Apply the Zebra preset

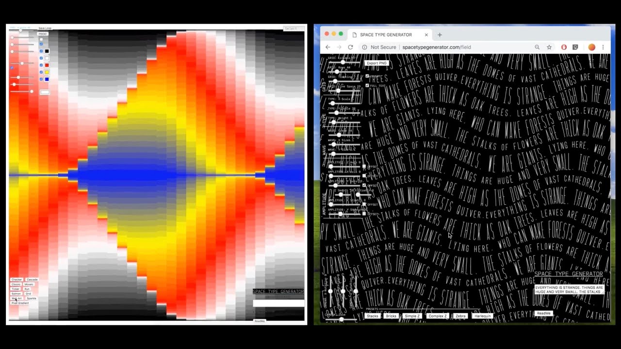pos(460,316)
